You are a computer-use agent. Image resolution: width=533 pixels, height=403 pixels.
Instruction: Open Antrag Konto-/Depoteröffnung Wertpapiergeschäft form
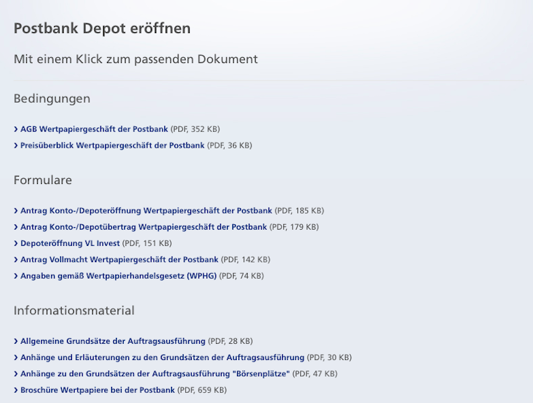(146, 211)
